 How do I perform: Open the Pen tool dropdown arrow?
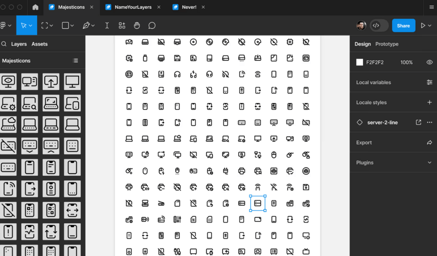(93, 26)
